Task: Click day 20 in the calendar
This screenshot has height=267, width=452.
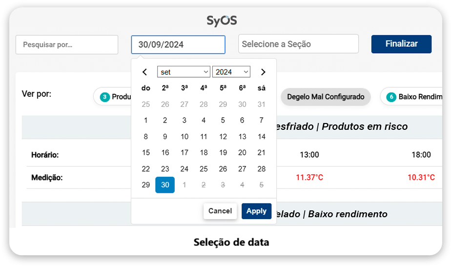Action: (242, 152)
